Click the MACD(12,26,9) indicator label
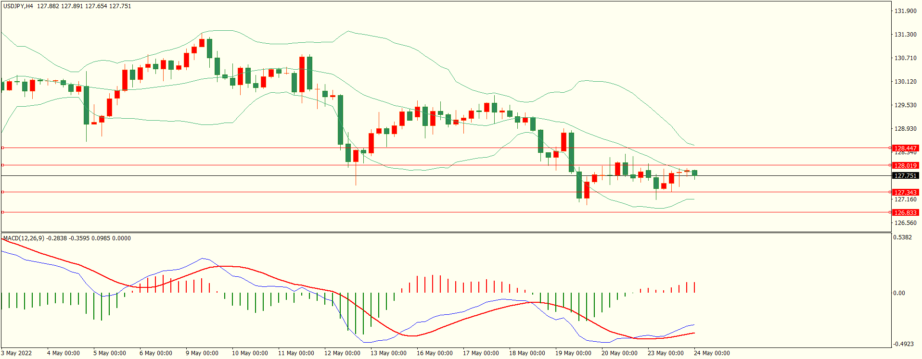This screenshot has width=922, height=359. coord(24,238)
